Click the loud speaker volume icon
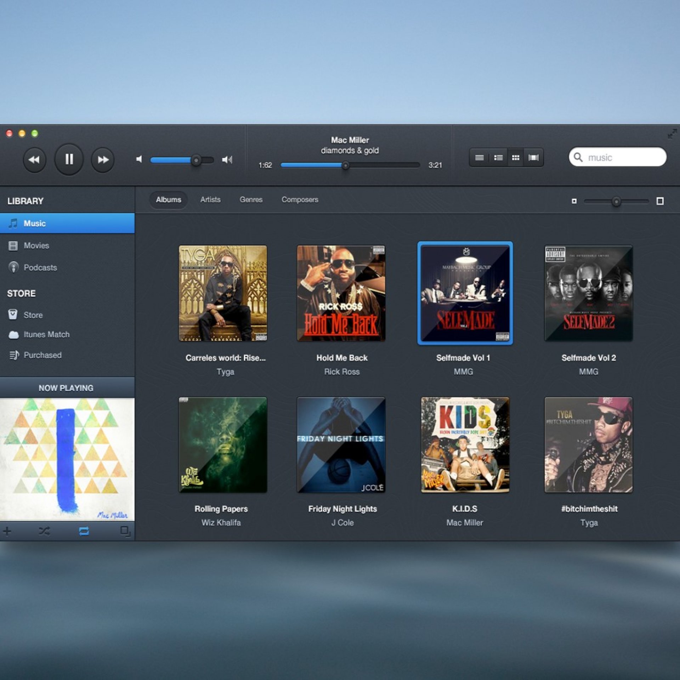 (x=227, y=160)
